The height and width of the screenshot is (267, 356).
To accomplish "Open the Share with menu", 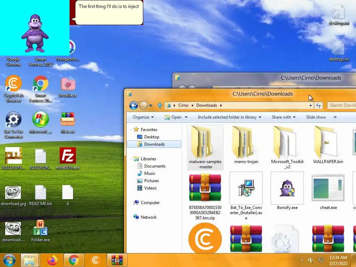I will coord(284,117).
